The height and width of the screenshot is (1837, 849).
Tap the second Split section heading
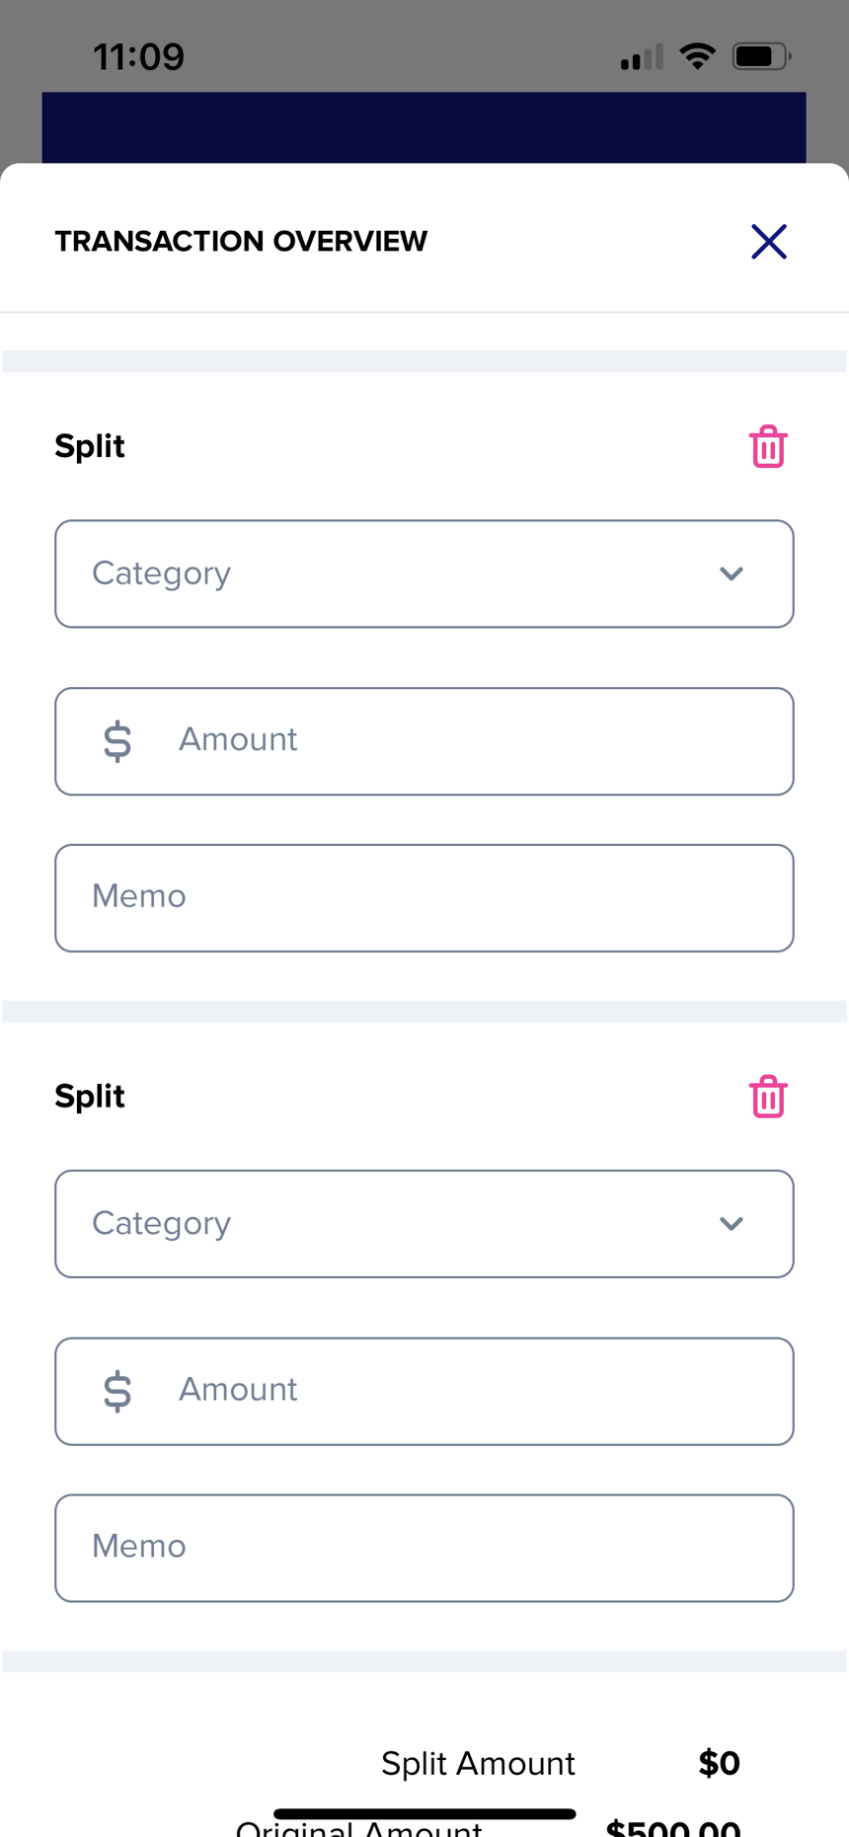coord(90,1096)
